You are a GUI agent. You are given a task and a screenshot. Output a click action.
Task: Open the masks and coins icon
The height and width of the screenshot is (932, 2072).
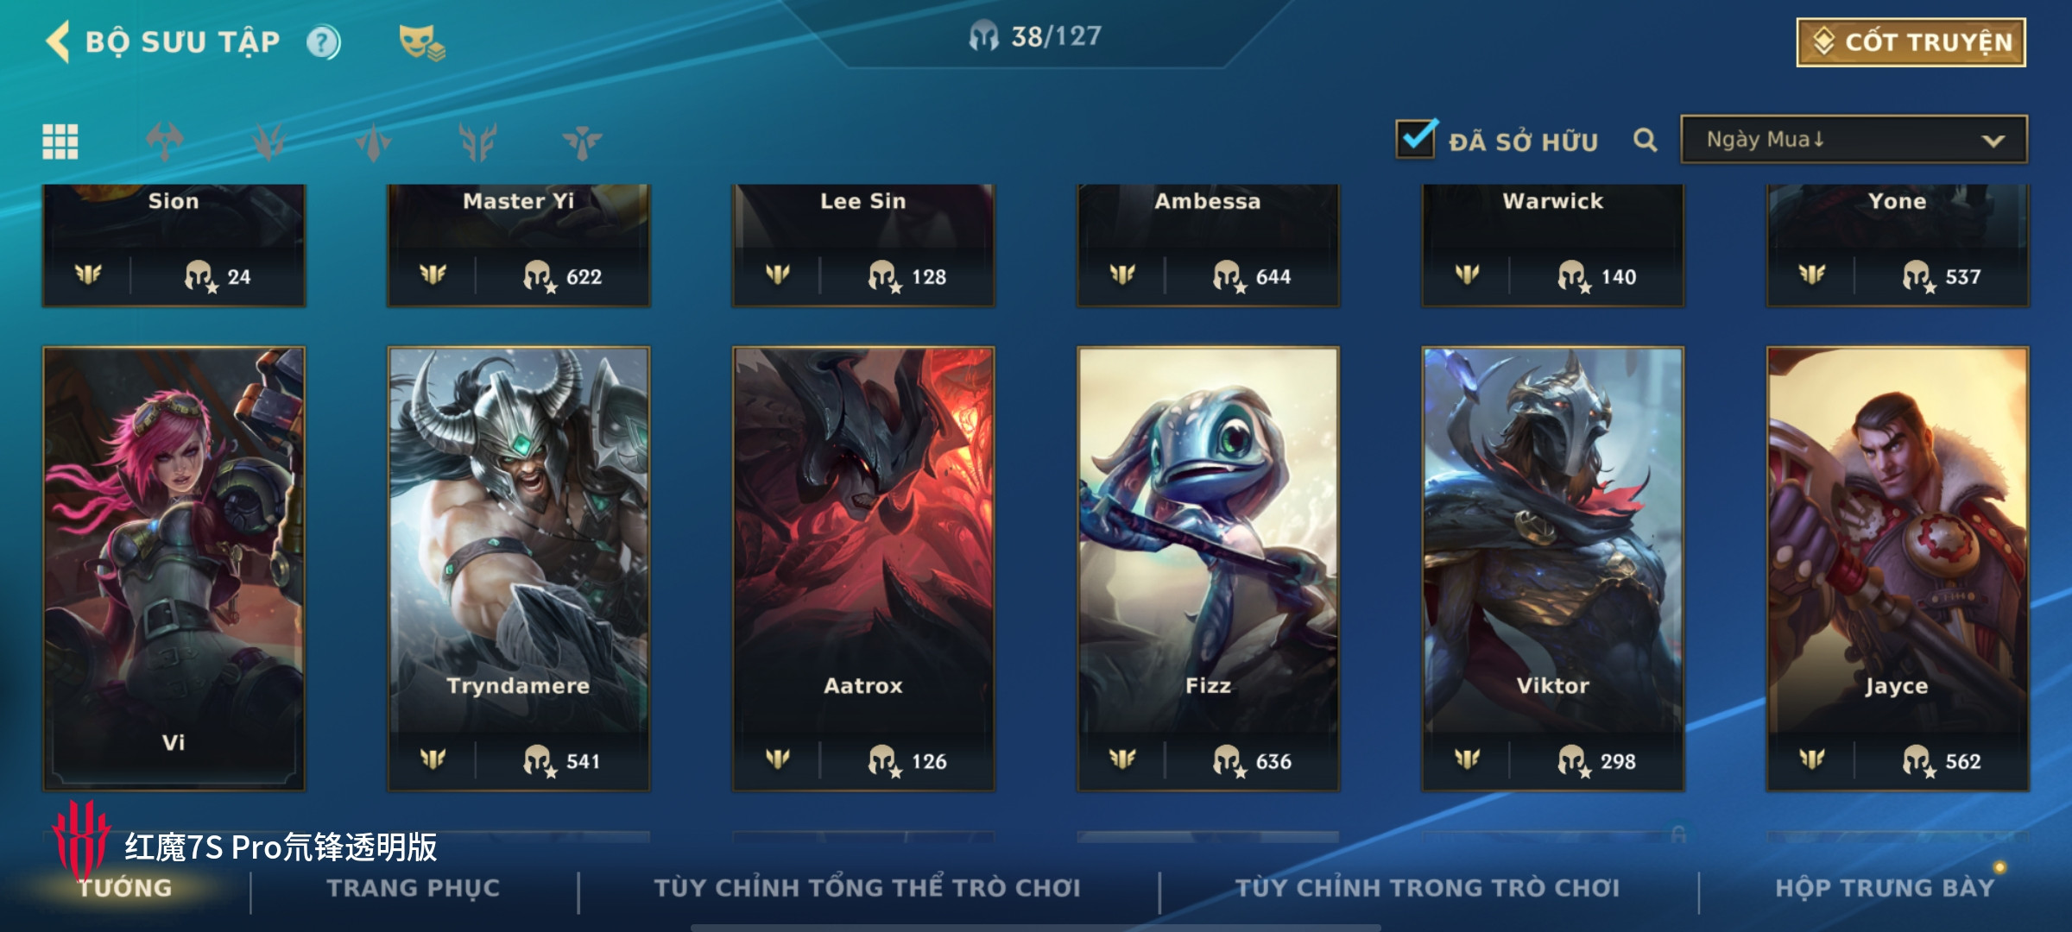(421, 42)
